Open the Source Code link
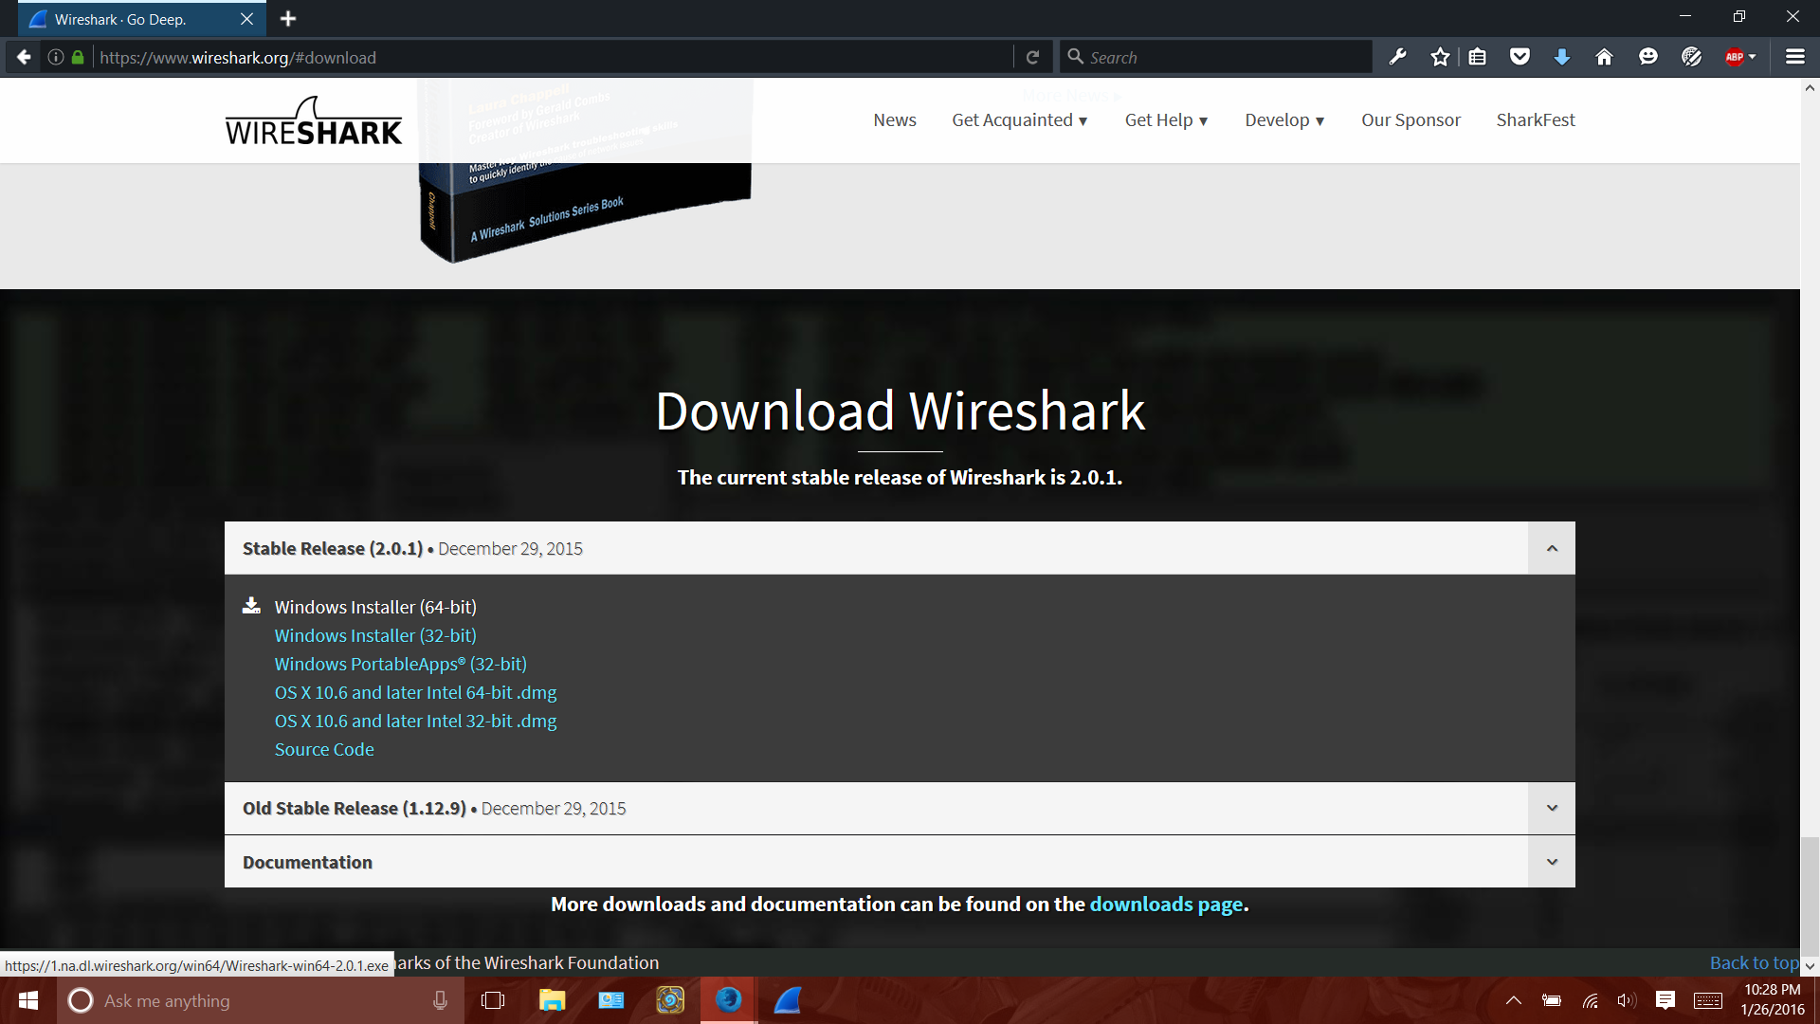The image size is (1820, 1024). pos(323,749)
